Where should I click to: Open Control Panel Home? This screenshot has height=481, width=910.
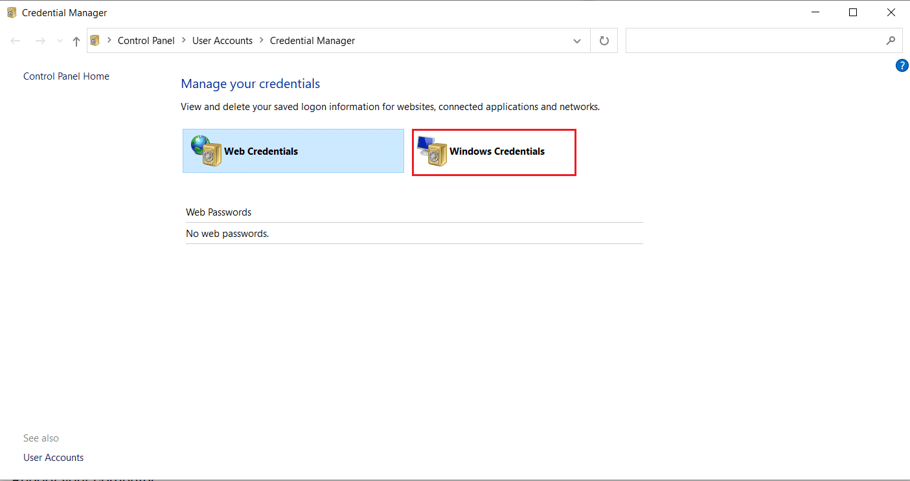click(x=66, y=76)
